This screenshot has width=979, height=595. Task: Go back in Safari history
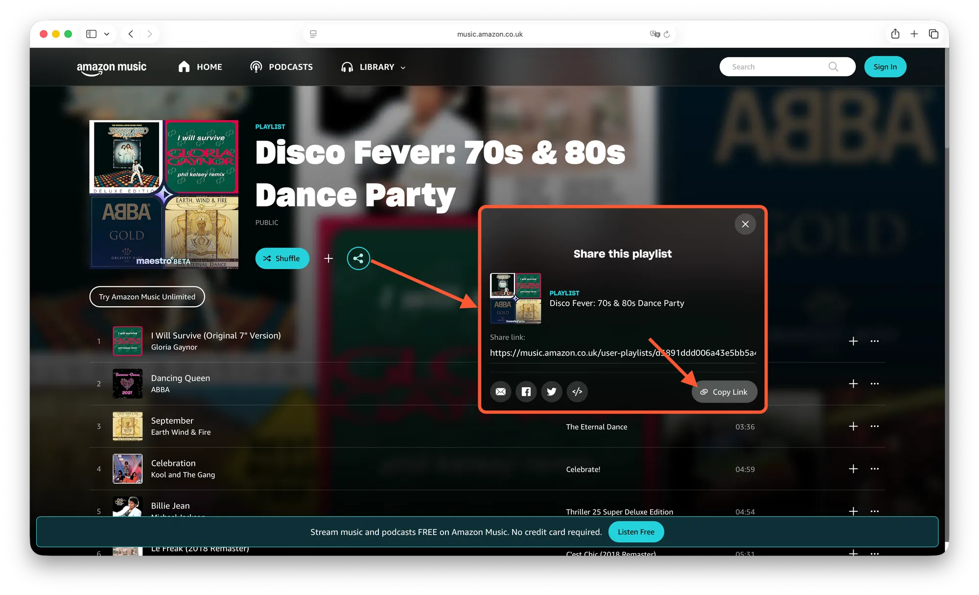[131, 34]
